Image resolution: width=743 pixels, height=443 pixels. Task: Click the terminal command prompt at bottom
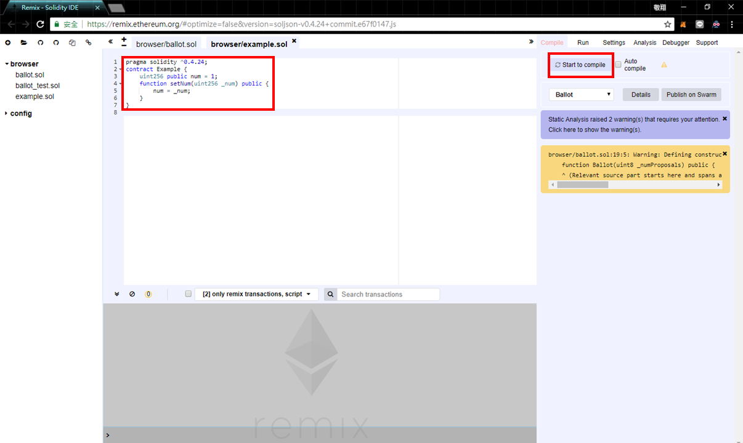[319, 436]
